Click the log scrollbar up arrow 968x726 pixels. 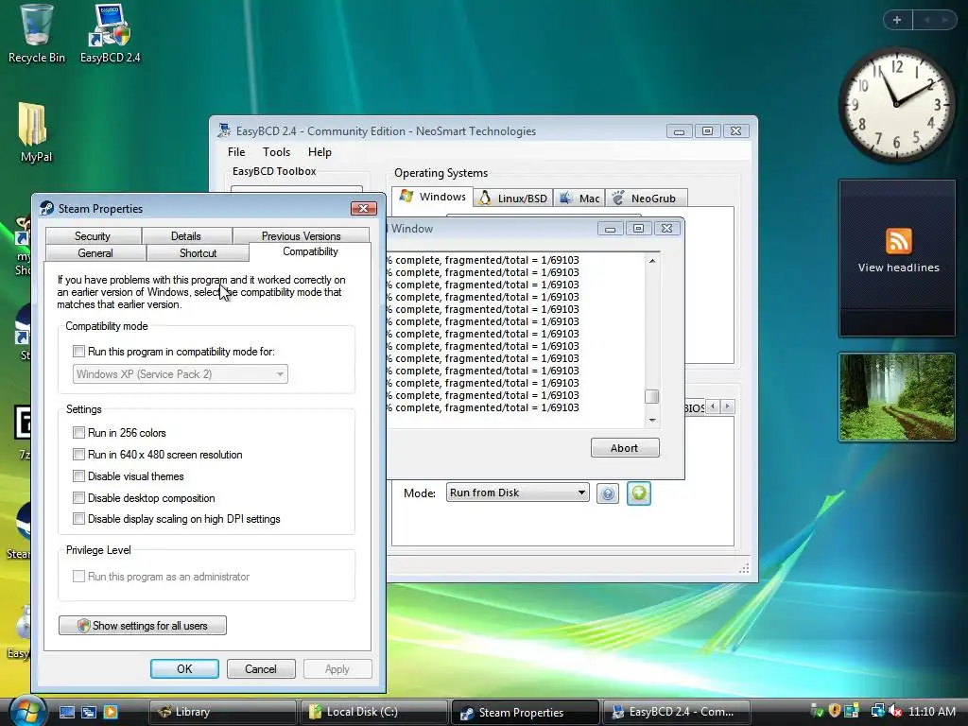pyautogui.click(x=652, y=261)
